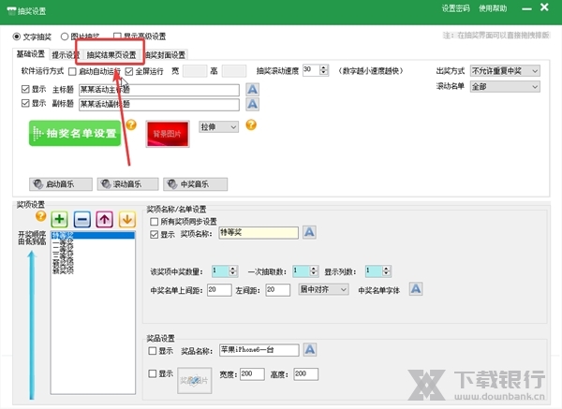Open the 出奖方式 dropdown
This screenshot has width=562, height=409.
tap(505, 71)
